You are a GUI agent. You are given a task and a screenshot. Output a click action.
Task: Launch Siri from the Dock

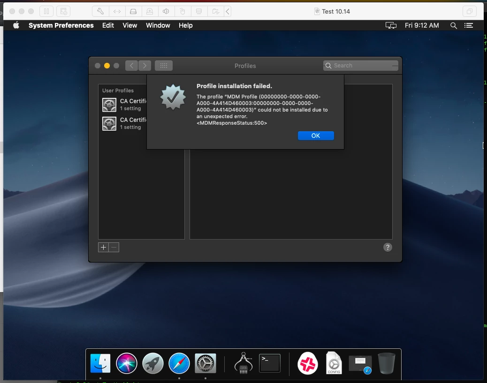pyautogui.click(x=126, y=363)
